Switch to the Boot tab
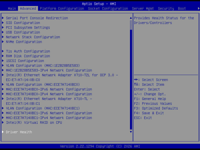This screenshot has height=150, width=200. click(x=182, y=8)
